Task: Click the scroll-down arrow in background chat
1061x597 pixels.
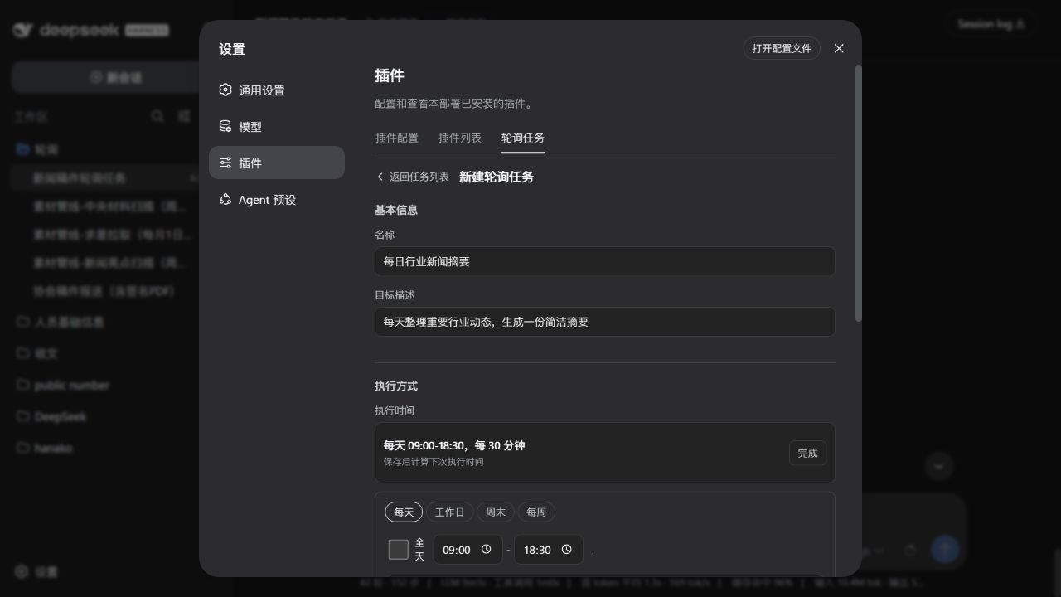Action: pos(938,467)
